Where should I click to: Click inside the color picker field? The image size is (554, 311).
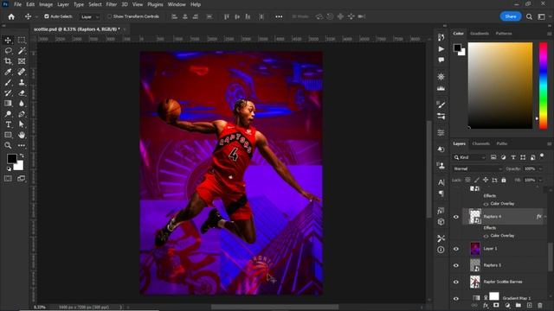coord(500,86)
